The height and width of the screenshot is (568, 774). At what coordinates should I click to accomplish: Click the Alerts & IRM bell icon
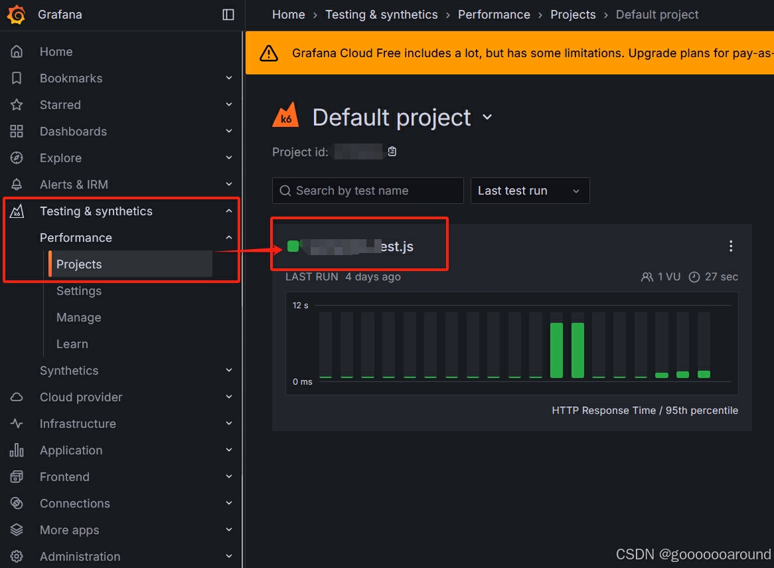coord(17,184)
